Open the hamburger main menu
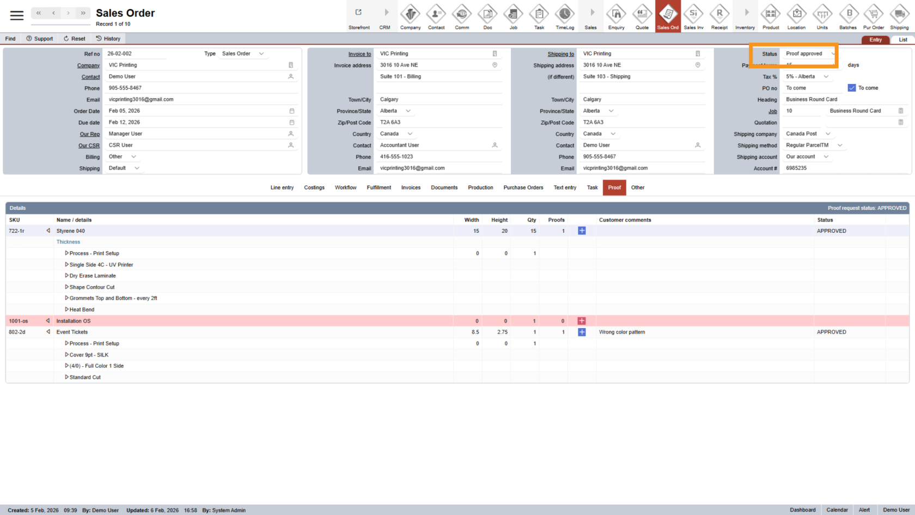 click(x=17, y=15)
